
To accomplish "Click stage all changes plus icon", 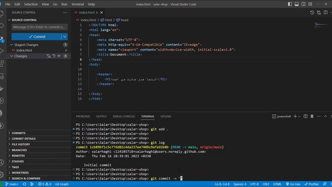I will (59, 56).
